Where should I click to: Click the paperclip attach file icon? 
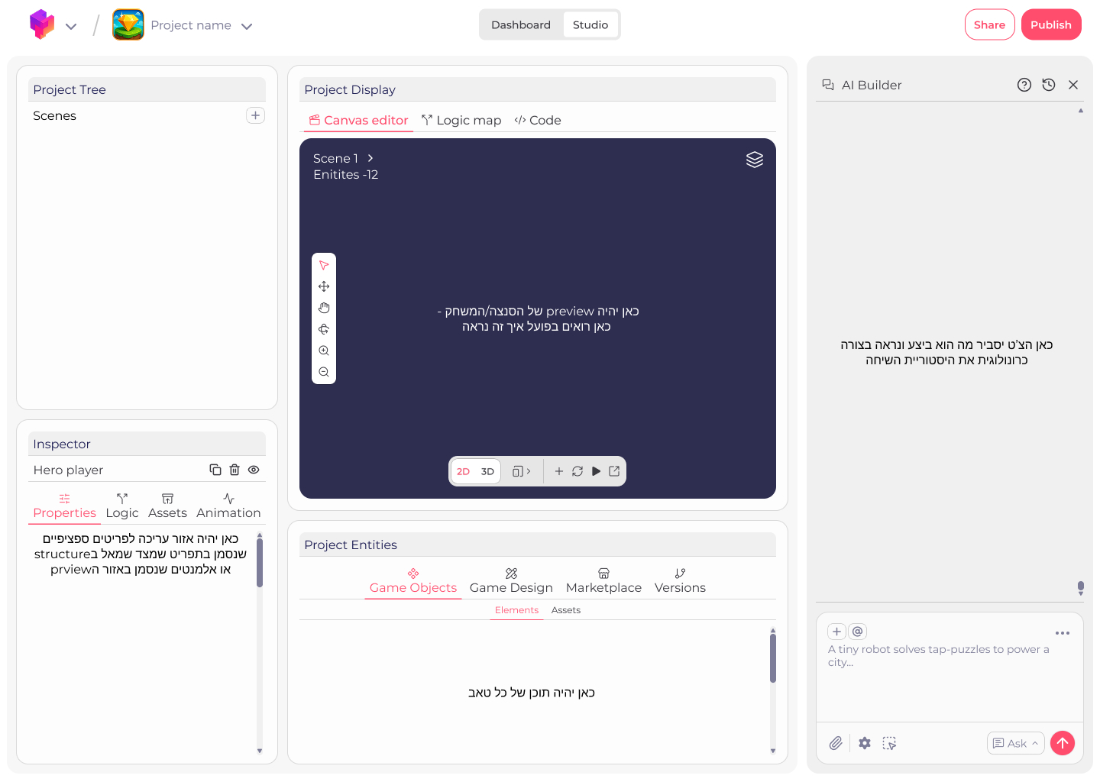[836, 743]
